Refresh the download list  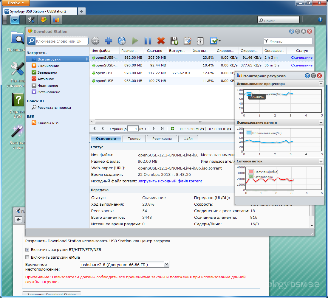tap(172, 129)
